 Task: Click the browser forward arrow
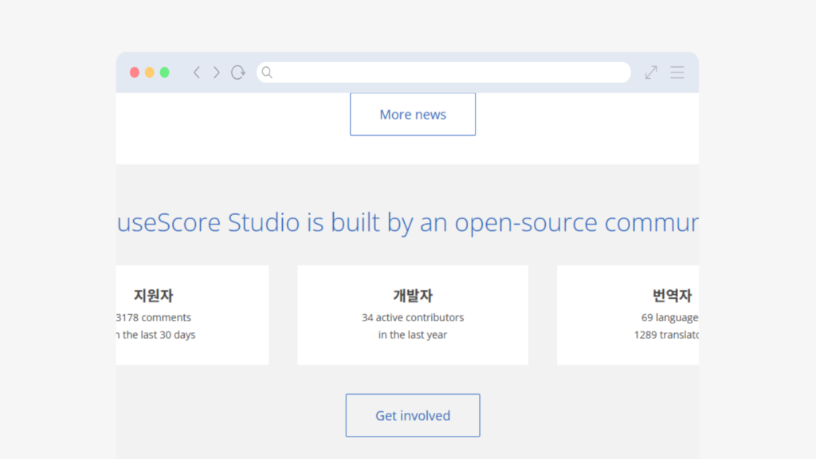217,73
